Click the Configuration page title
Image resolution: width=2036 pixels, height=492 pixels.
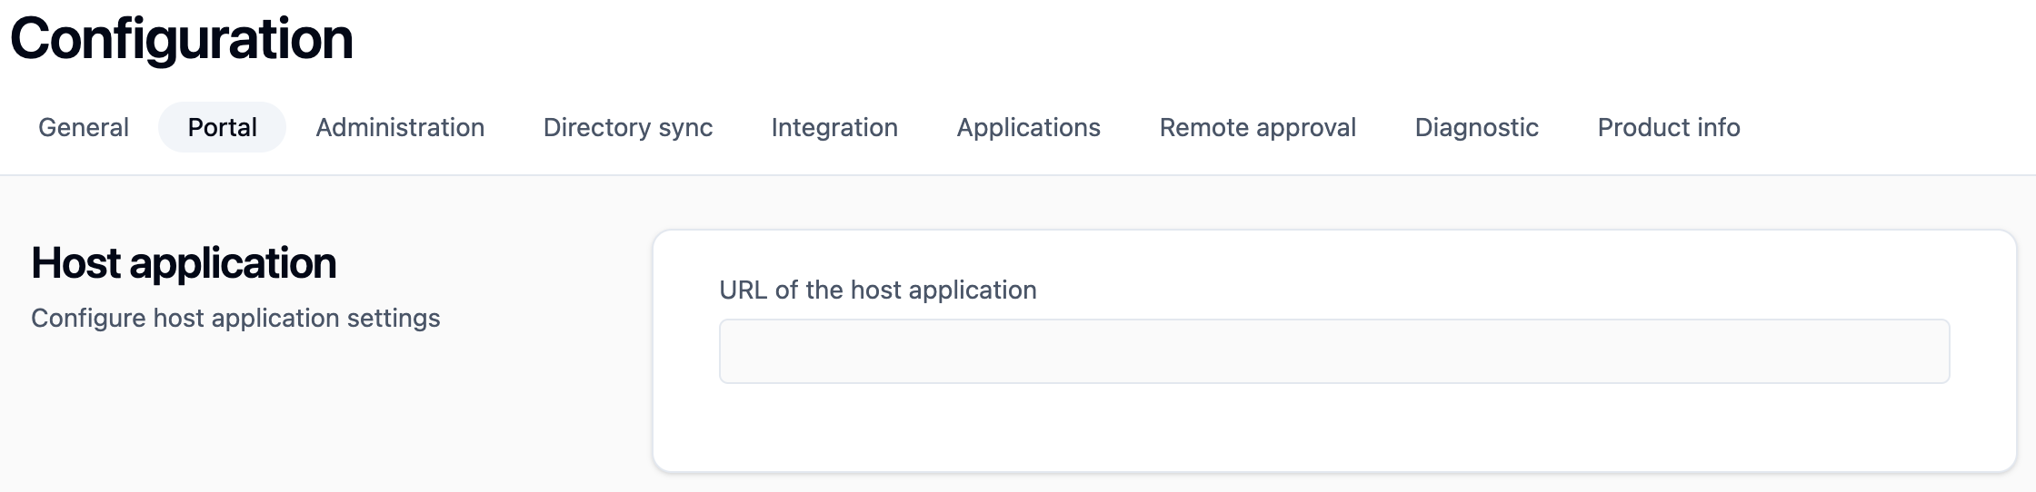coord(182,39)
